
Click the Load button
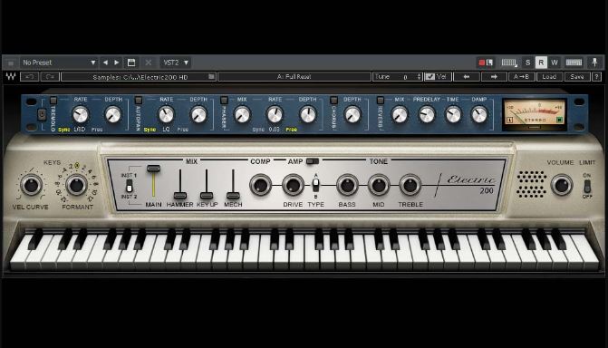(x=549, y=77)
